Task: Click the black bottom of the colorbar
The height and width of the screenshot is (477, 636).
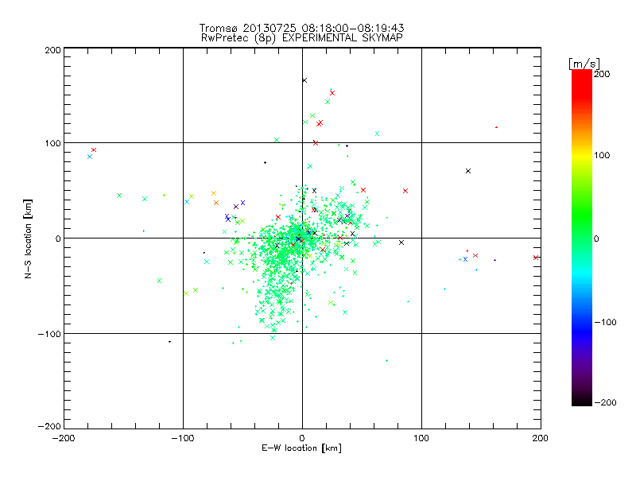Action: coord(582,401)
